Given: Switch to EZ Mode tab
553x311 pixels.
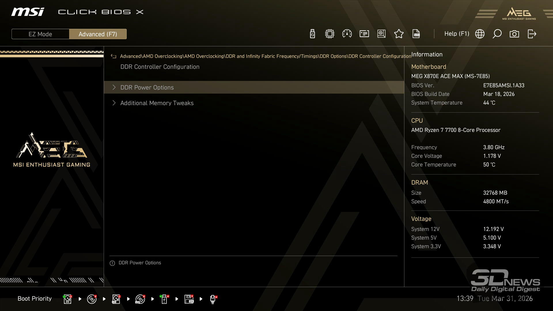Looking at the screenshot, I should [40, 34].
